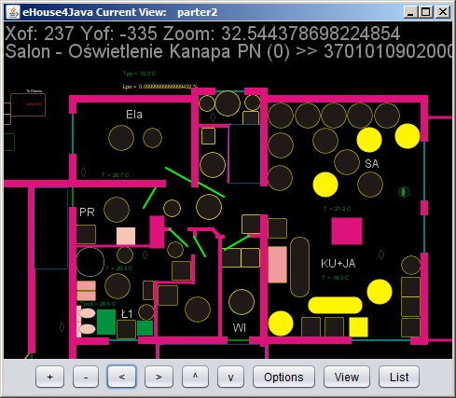Zoom in with the + button
Image resolution: width=456 pixels, height=398 pixels.
[49, 377]
